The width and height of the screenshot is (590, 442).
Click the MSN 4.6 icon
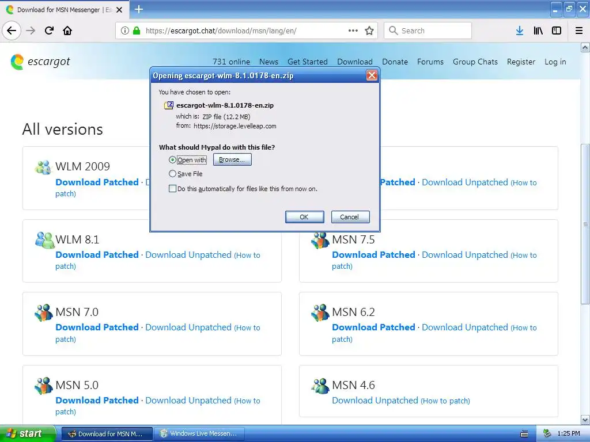click(320, 386)
